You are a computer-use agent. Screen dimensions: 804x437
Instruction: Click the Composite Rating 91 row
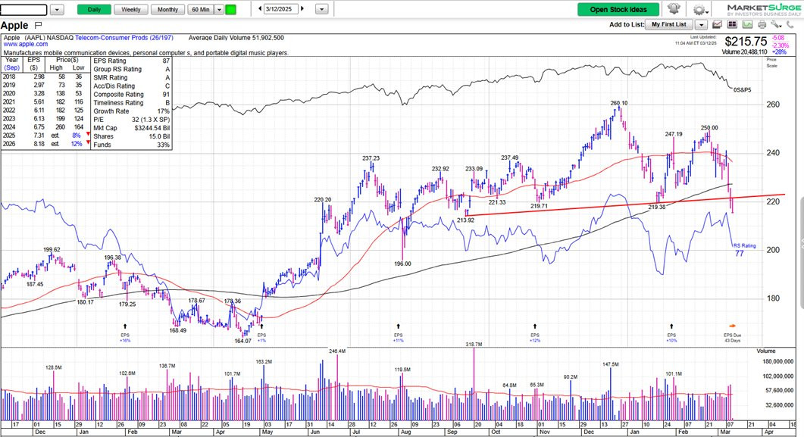pos(131,95)
